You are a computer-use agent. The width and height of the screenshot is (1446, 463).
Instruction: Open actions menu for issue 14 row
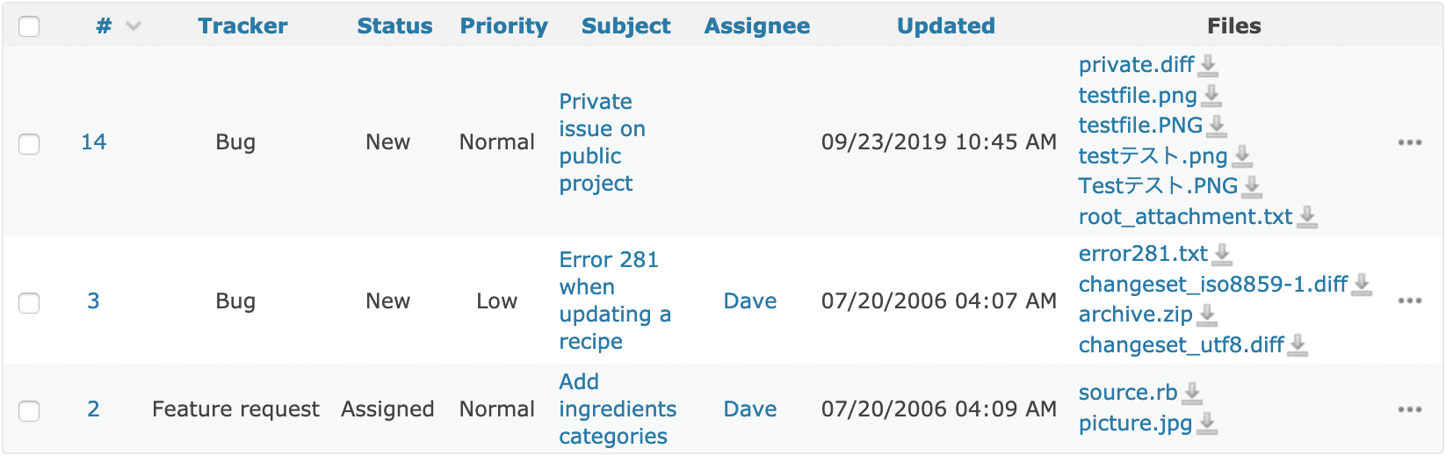tap(1410, 142)
